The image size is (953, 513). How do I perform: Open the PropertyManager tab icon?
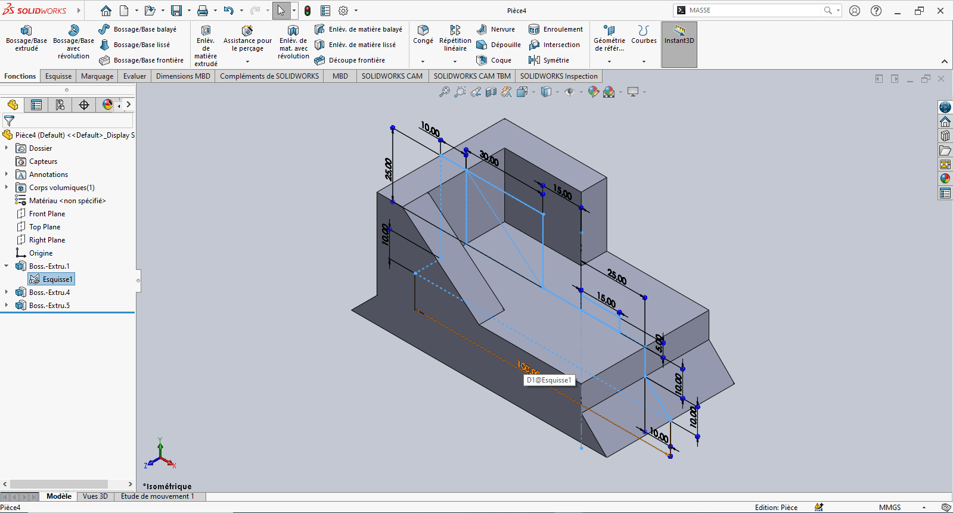pyautogui.click(x=36, y=105)
